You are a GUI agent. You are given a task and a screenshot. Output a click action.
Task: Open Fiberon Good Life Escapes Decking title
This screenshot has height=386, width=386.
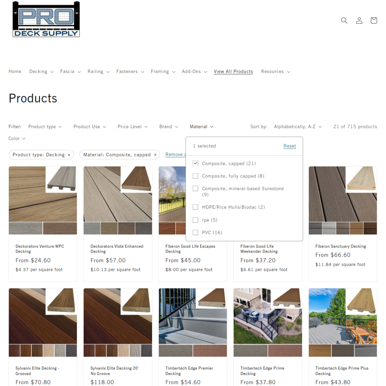190,249
